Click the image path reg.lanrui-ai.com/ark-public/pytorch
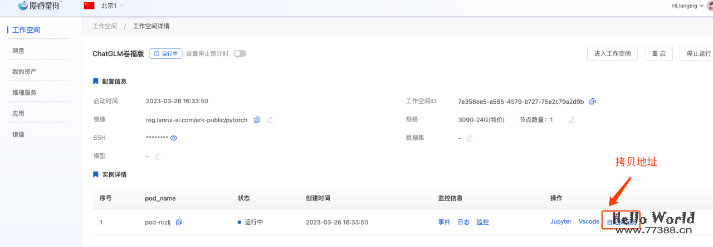Image resolution: width=713 pixels, height=247 pixels. [x=197, y=120]
